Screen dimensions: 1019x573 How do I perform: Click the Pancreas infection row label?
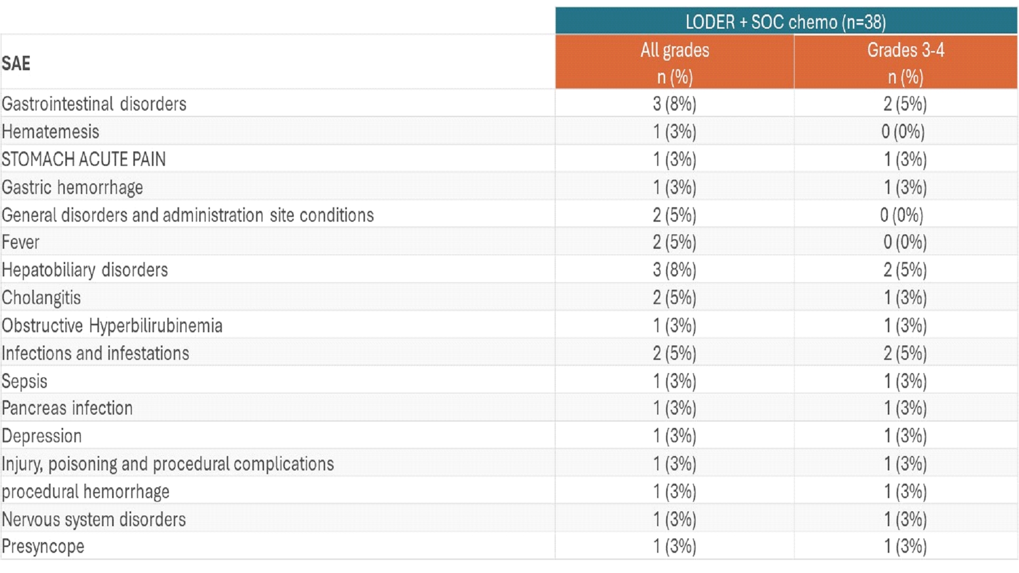click(x=67, y=408)
